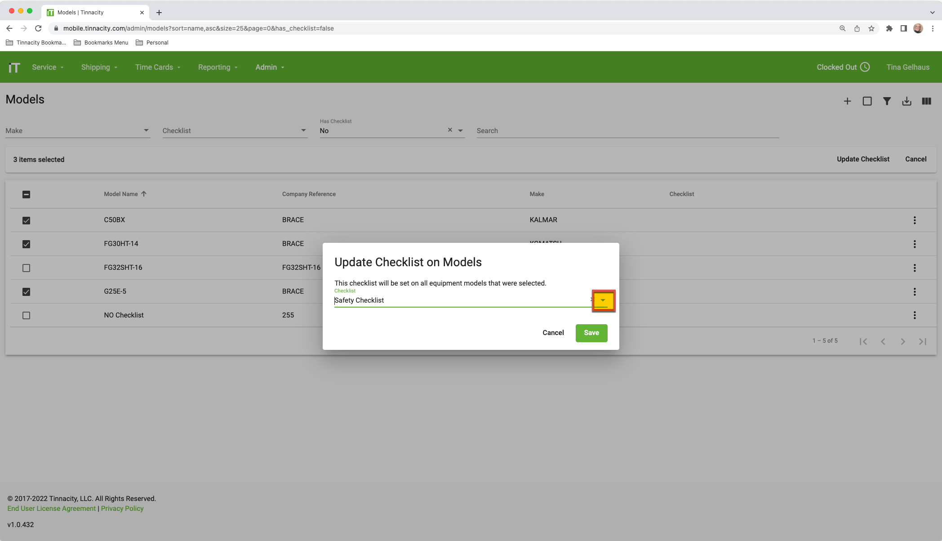
Task: Click the add new model plus icon
Action: pos(847,102)
